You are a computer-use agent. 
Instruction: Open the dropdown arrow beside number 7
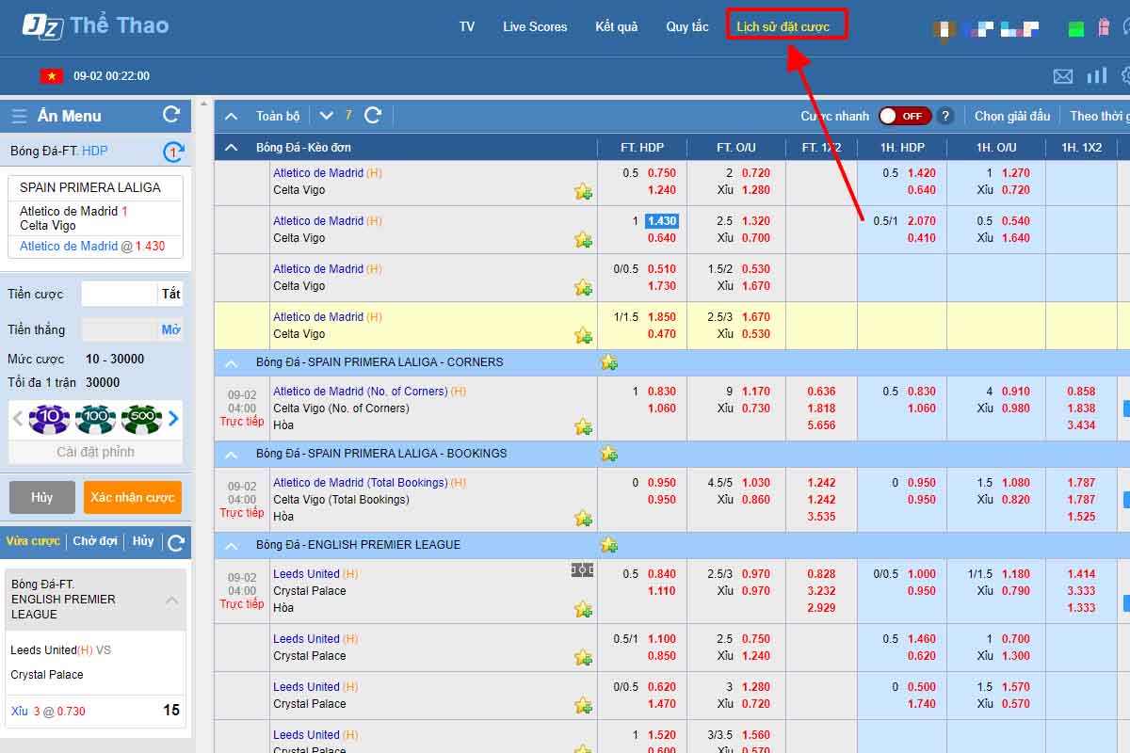point(326,116)
